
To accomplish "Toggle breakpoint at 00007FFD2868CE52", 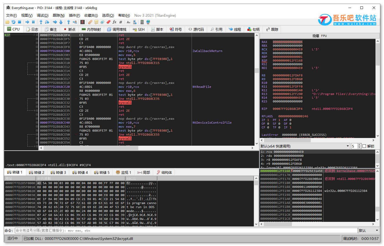I will click(x=37, y=139).
